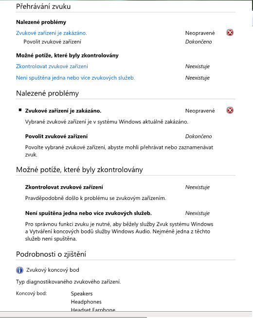Click the red error icon beside bold 'Zvukové zařízení je zakázáno.'
This screenshot has height=318, width=253.
tap(230, 110)
